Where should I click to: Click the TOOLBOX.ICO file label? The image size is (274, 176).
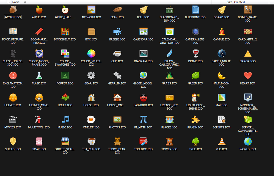click(143, 149)
